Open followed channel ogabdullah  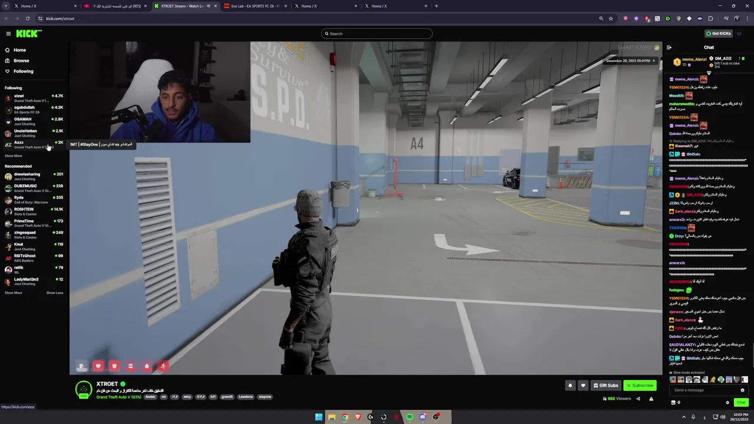click(34, 110)
